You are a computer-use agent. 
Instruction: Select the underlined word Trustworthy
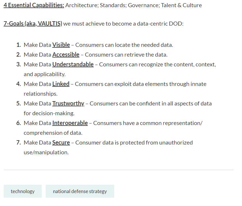tap(68, 103)
